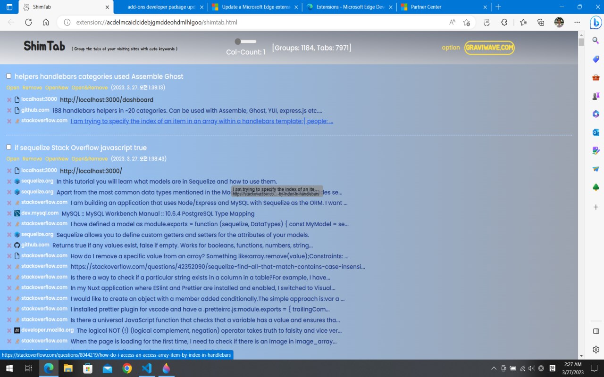Remove 'Returns true if any values exist' entry

tap(9, 246)
